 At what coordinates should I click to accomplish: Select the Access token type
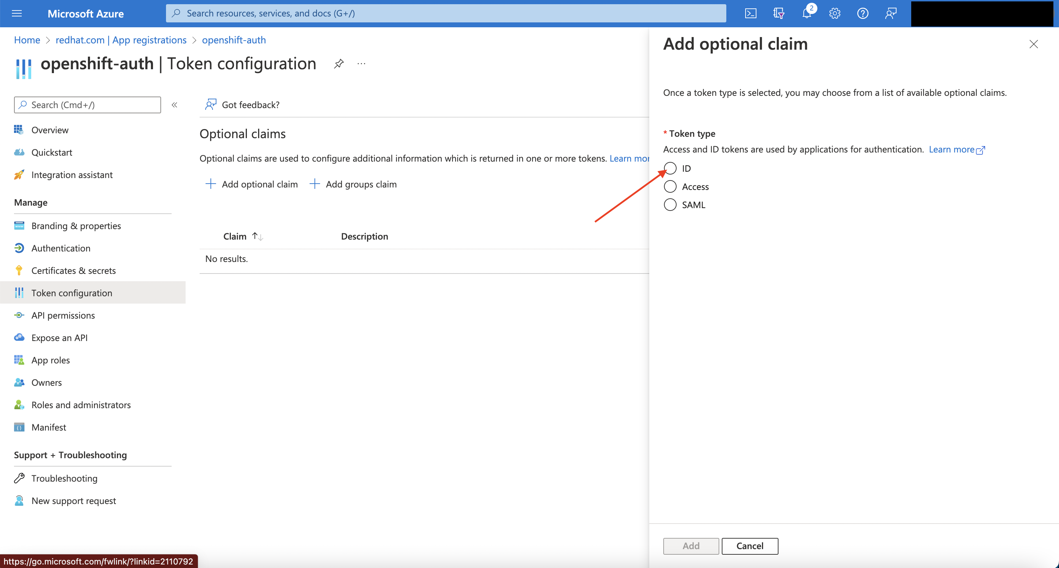pyautogui.click(x=670, y=186)
